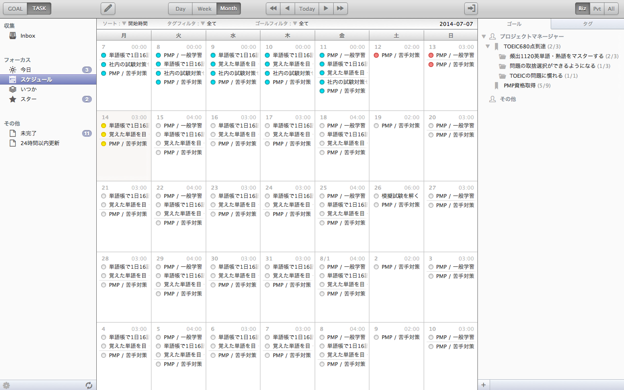This screenshot has width=624, height=390.
Task: Open PMP / 一般学習 task on the 27th
Action: (455, 196)
